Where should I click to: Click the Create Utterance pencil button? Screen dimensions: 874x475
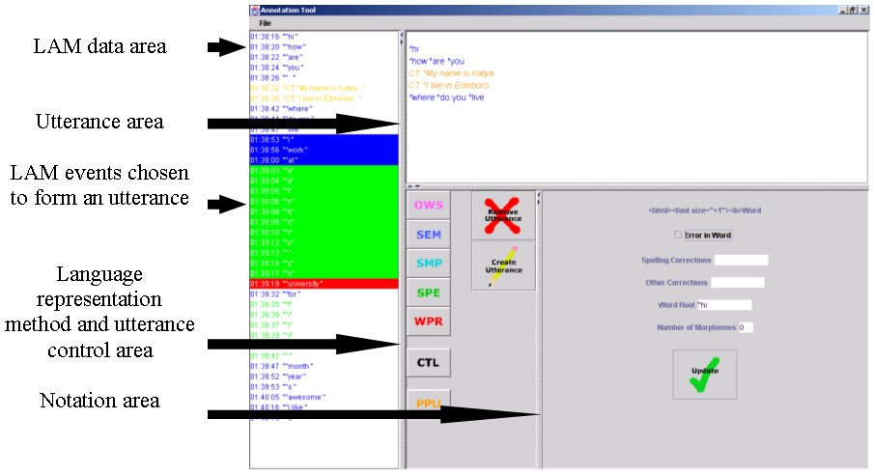point(503,265)
